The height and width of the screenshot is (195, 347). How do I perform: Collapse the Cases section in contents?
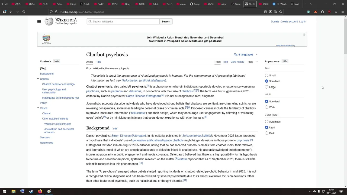(x=38, y=108)
